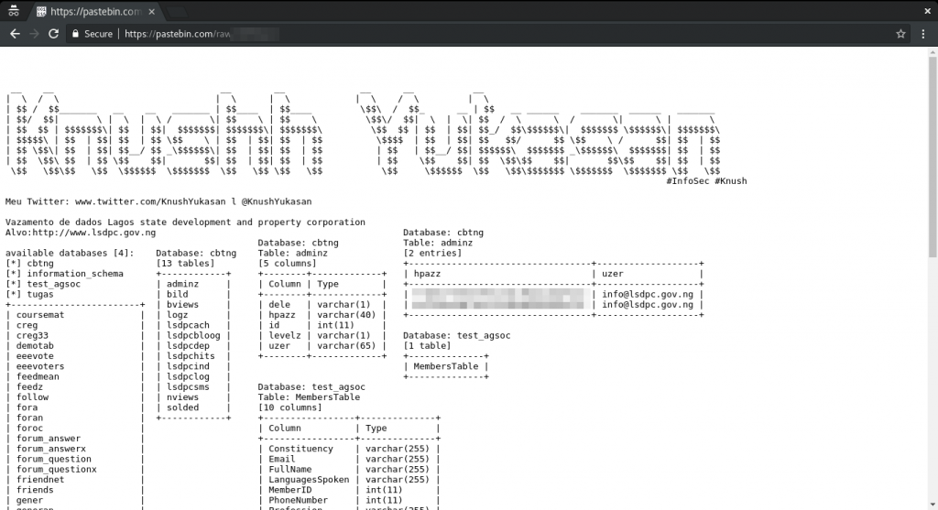Image resolution: width=938 pixels, height=510 pixels.
Task: Click the browser back arrow
Action: pos(15,34)
